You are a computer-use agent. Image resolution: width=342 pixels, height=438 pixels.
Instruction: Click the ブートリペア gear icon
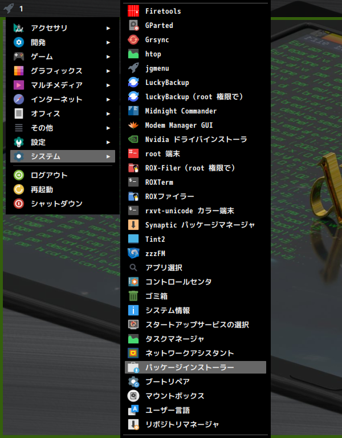click(x=133, y=382)
